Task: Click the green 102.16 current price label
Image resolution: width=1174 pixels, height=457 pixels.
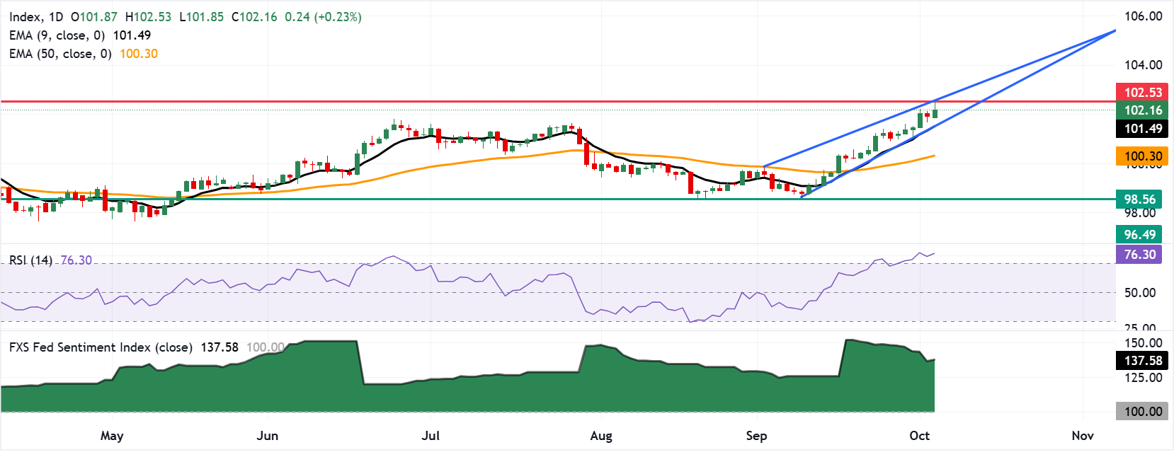Action: point(1142,110)
